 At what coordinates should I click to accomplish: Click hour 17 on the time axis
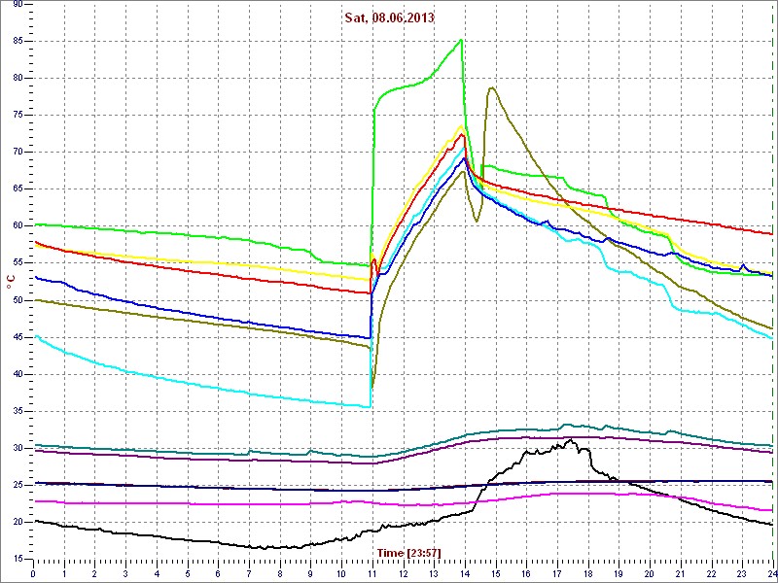[x=556, y=571]
